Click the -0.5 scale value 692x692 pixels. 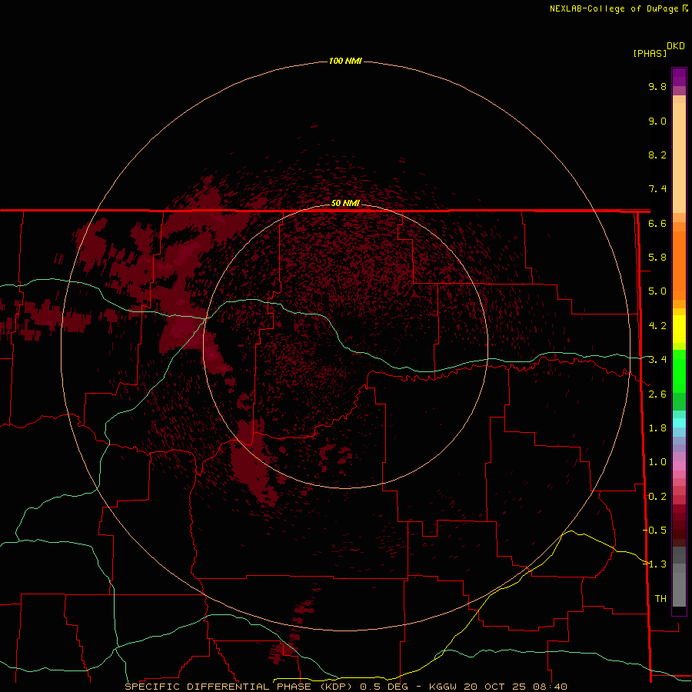tap(655, 530)
